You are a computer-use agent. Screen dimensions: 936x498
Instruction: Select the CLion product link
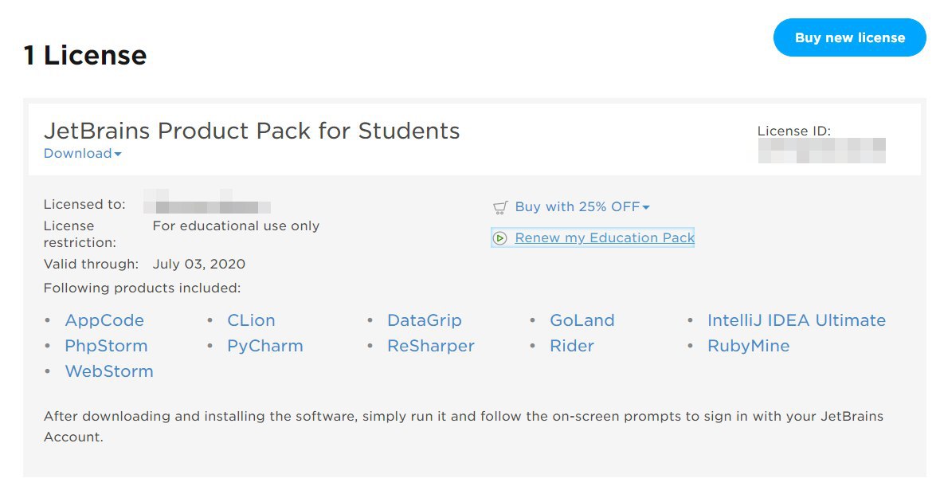click(x=251, y=320)
